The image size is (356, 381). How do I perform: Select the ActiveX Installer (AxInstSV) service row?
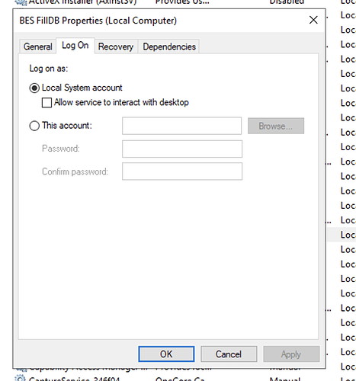click(178, 2)
